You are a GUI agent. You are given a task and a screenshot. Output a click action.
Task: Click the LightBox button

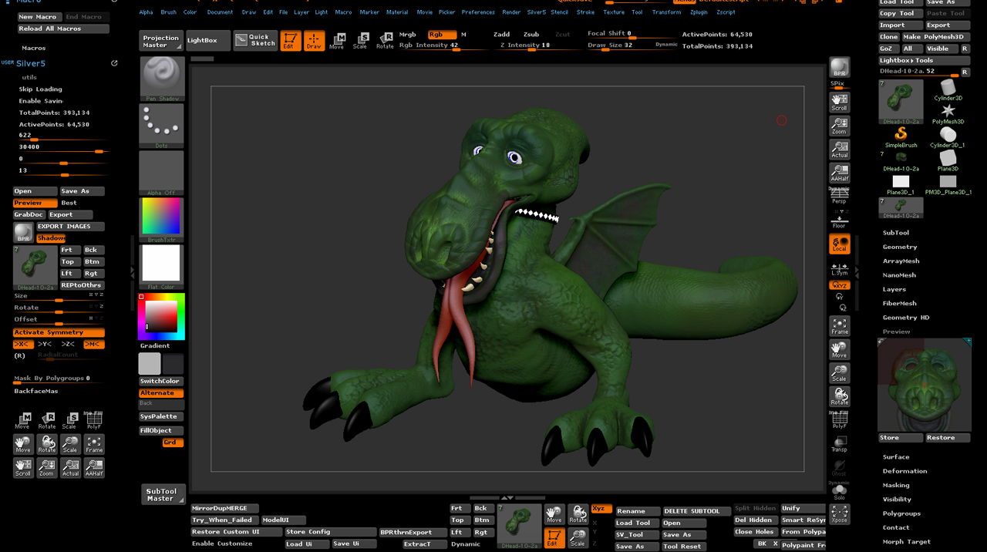coord(208,41)
